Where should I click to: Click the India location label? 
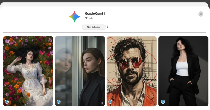[x=91, y=18]
